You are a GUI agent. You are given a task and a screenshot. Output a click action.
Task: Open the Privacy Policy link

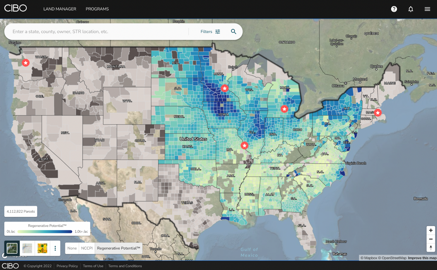(x=67, y=266)
